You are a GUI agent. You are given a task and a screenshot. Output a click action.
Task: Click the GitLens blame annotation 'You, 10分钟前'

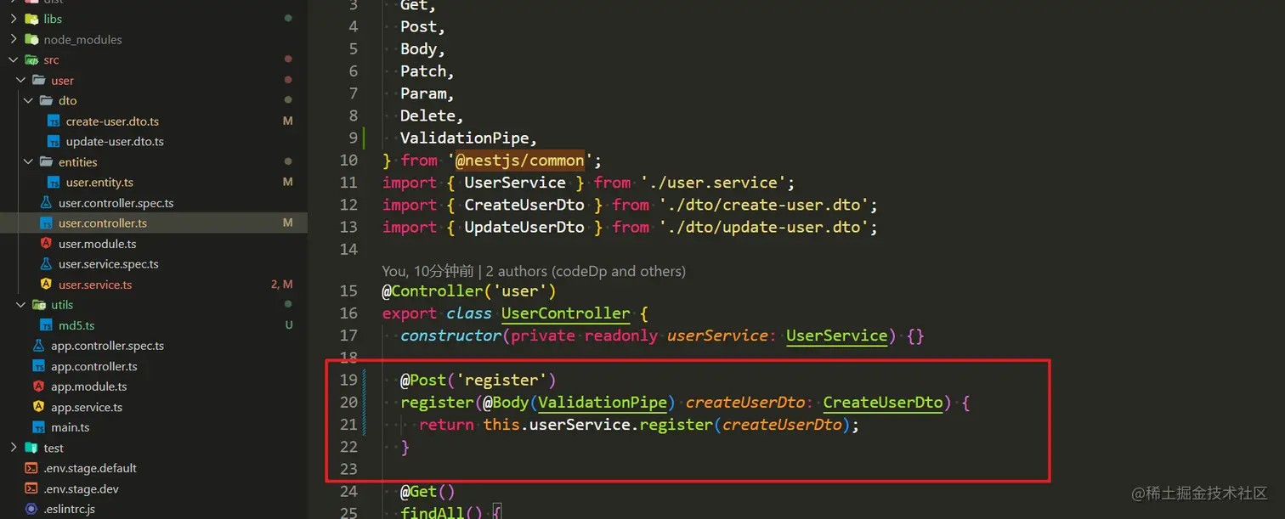pos(428,271)
